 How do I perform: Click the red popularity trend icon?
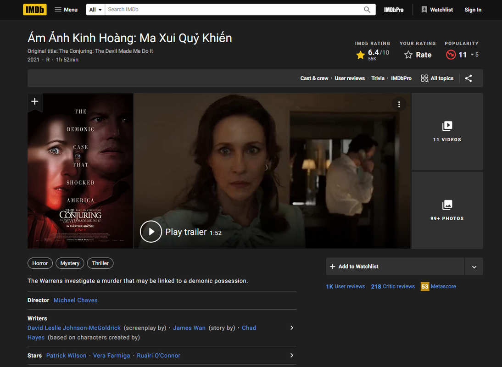(451, 55)
